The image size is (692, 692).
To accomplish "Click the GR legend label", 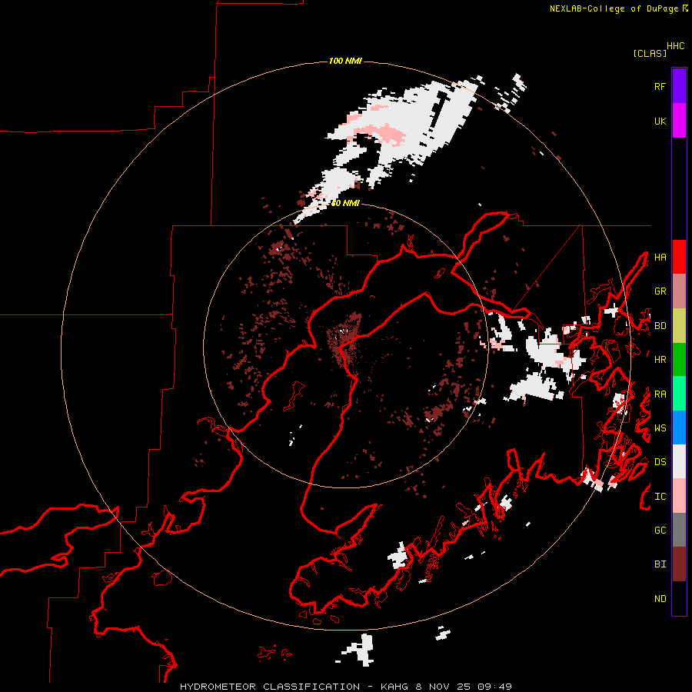I will point(660,291).
